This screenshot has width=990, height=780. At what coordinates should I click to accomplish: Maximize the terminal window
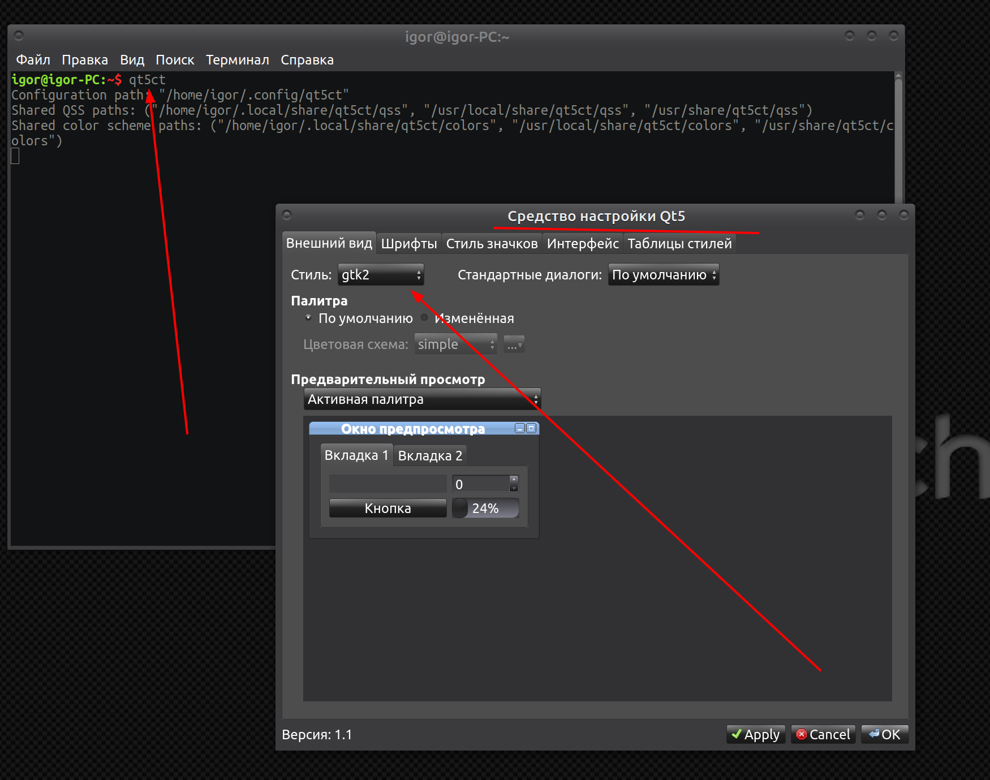[872, 36]
